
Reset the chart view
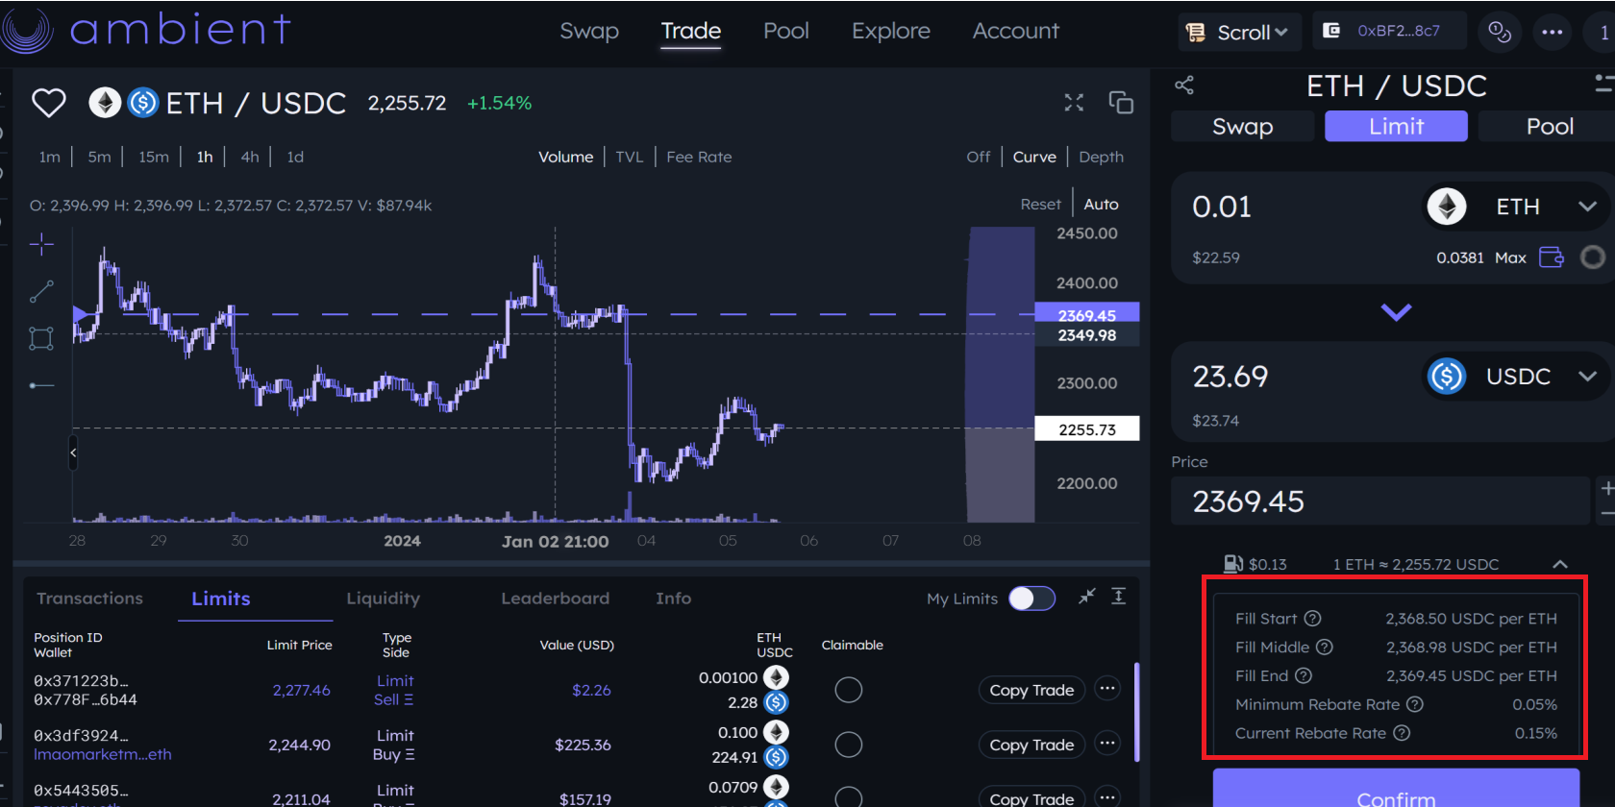pos(1041,204)
